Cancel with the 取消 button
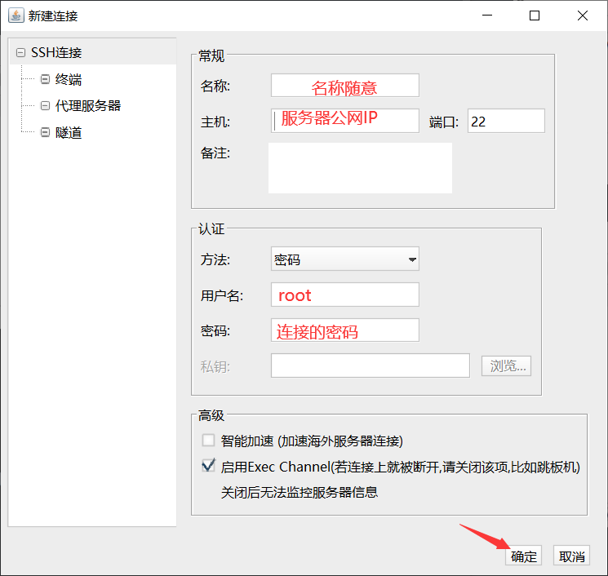608x576 pixels. pos(571,556)
